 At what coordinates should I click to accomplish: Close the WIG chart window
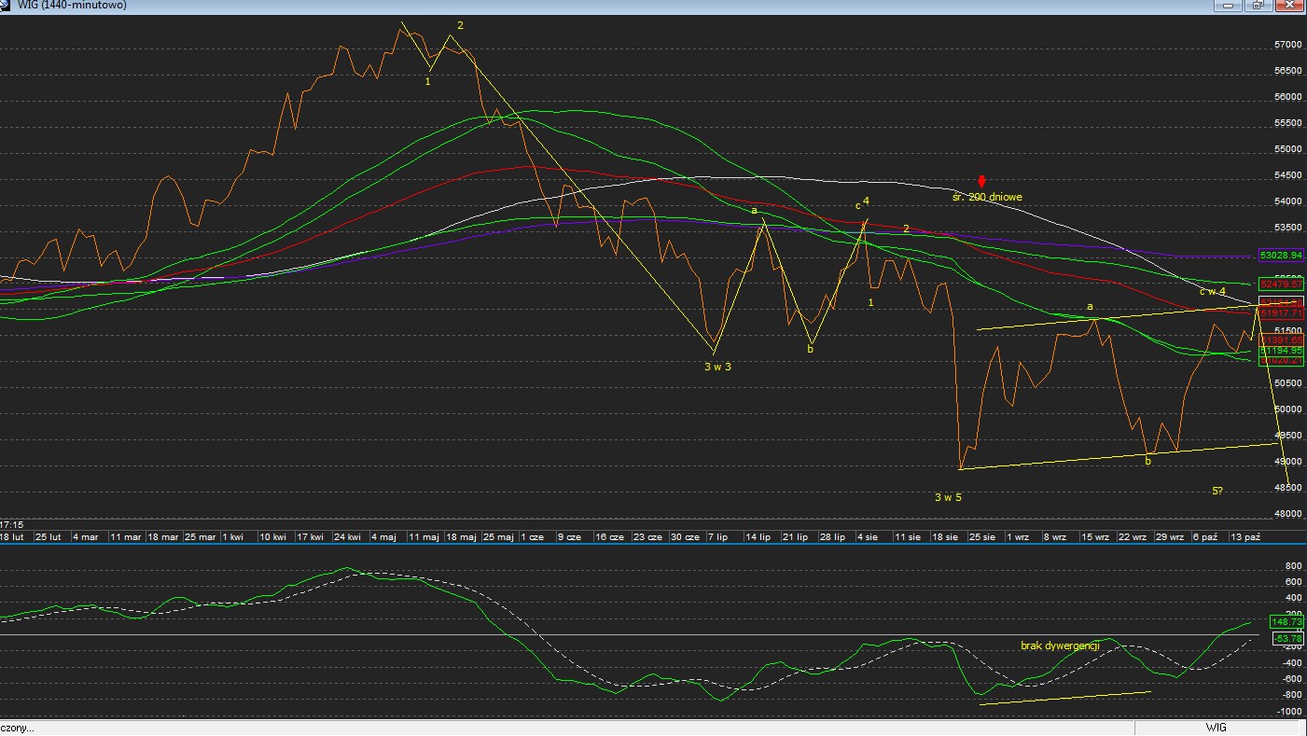coord(1288,6)
